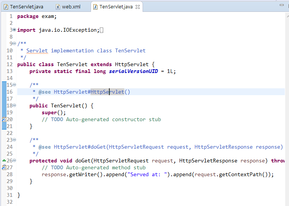289x206 pixels.
Task: Collapse the doGet method at line 26
Action: click(x=15, y=161)
